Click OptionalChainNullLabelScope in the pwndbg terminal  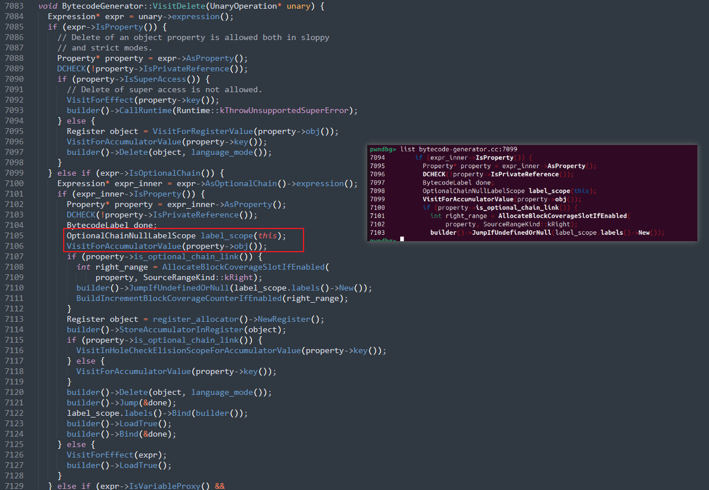pyautogui.click(x=474, y=191)
